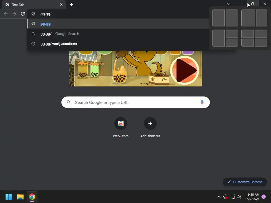271x203 pixels.
Task: Open the volume speaker tray icon
Action: click(x=239, y=197)
